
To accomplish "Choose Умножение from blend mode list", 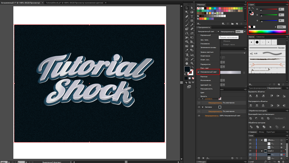I will [x=205, y=44].
